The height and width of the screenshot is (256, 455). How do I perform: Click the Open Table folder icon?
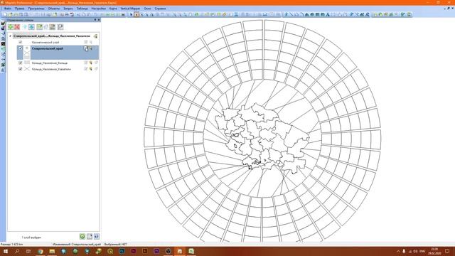click(x=10, y=14)
